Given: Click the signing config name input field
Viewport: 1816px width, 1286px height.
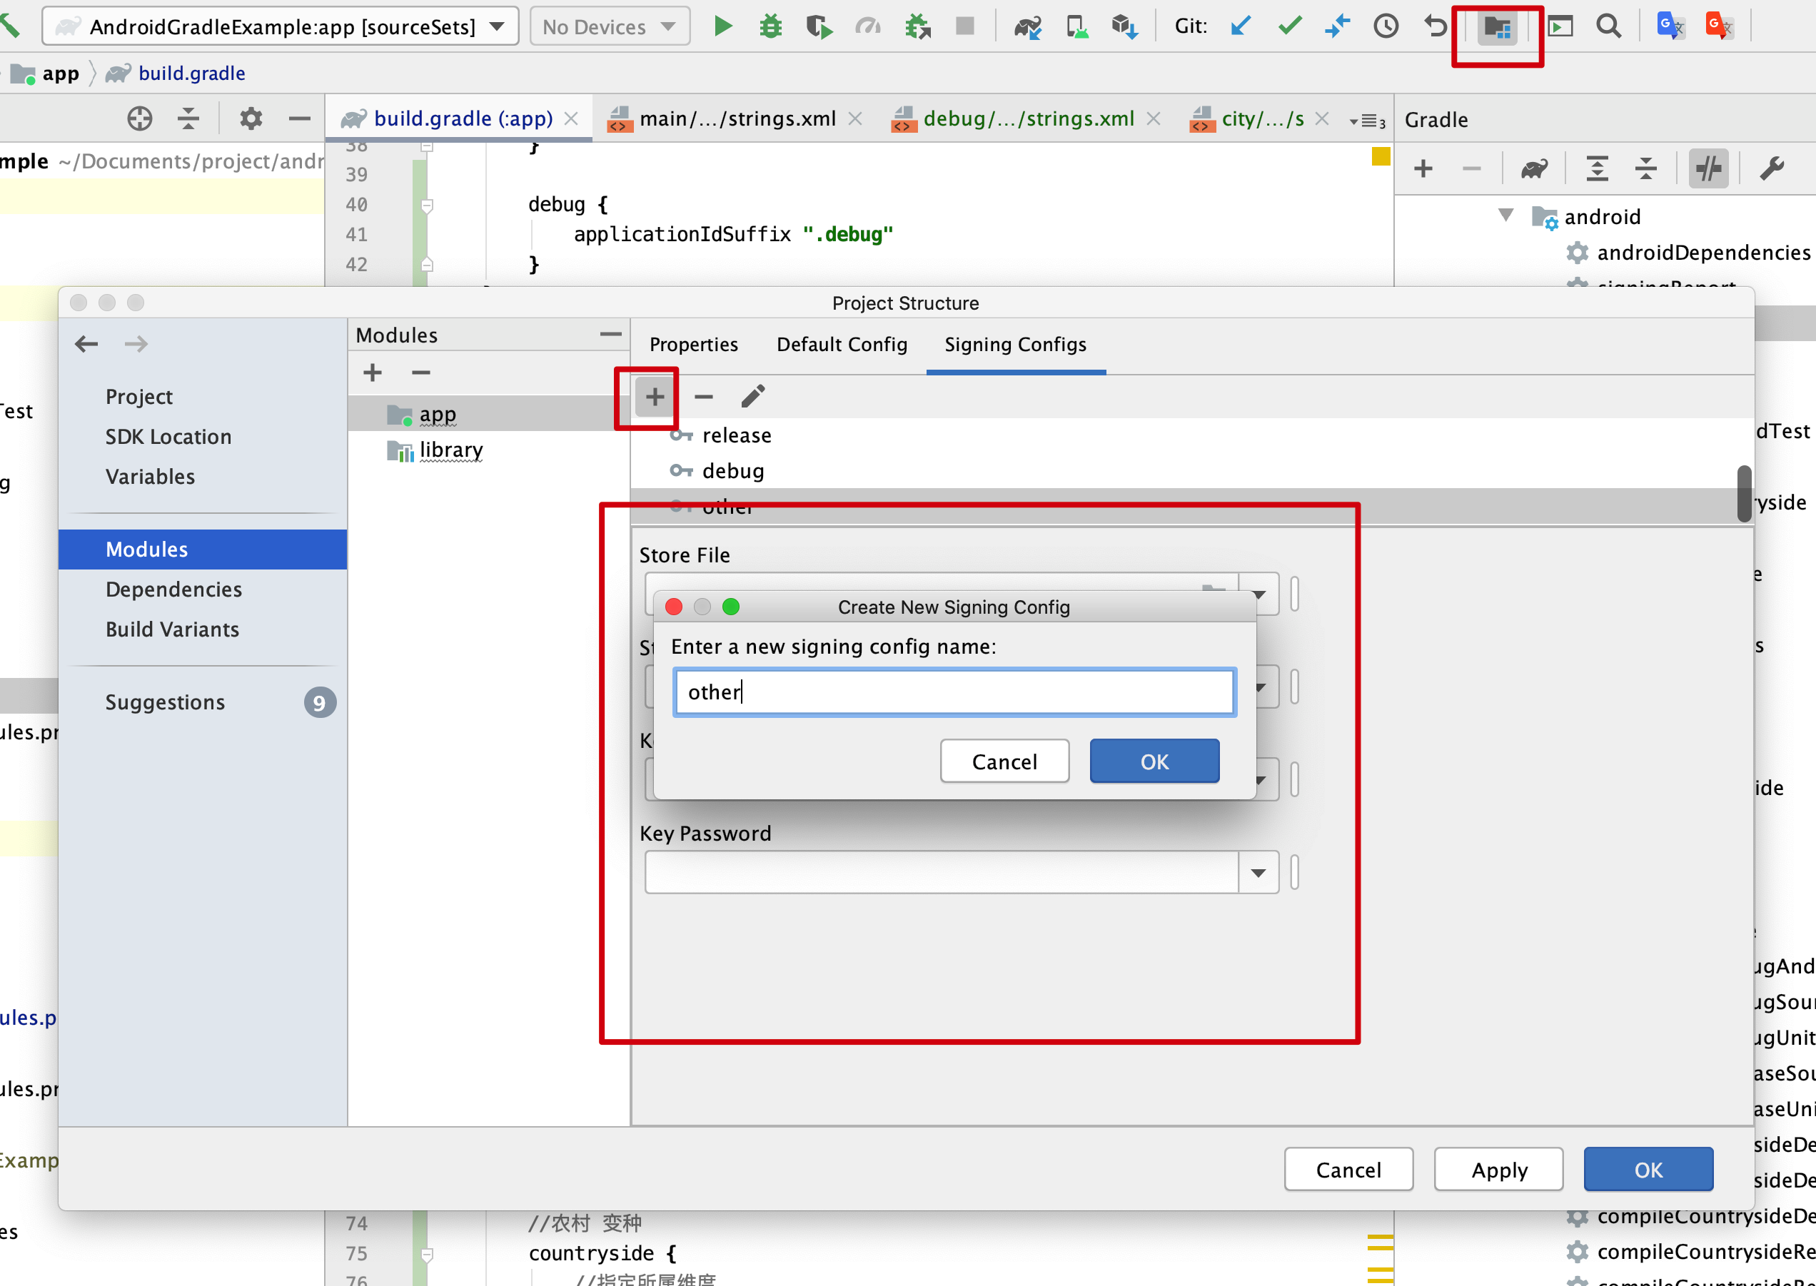Looking at the screenshot, I should click(x=954, y=692).
